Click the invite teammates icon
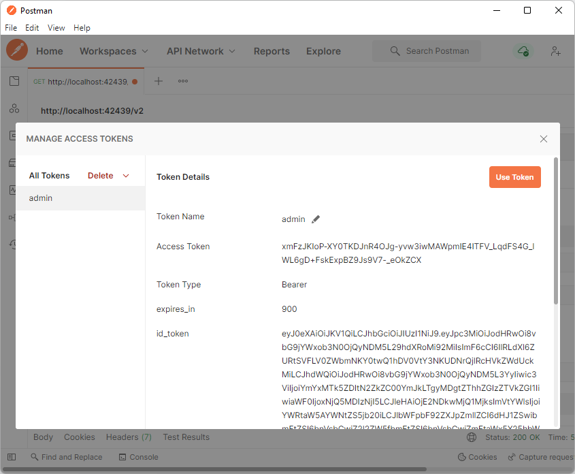Viewport: 575px width, 474px height. [x=555, y=51]
